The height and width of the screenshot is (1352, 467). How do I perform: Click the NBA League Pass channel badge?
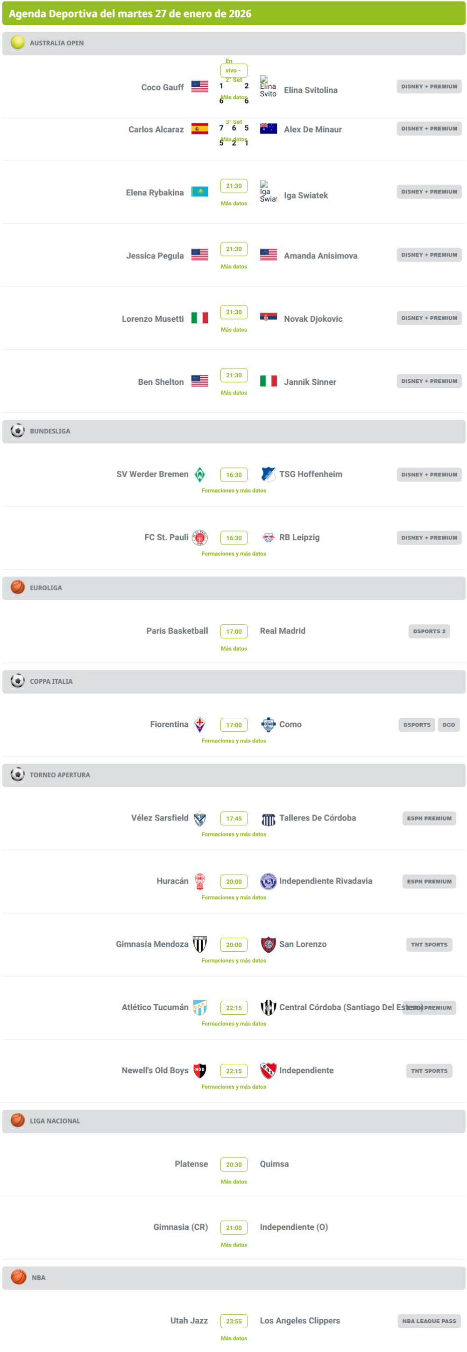pyautogui.click(x=429, y=1321)
